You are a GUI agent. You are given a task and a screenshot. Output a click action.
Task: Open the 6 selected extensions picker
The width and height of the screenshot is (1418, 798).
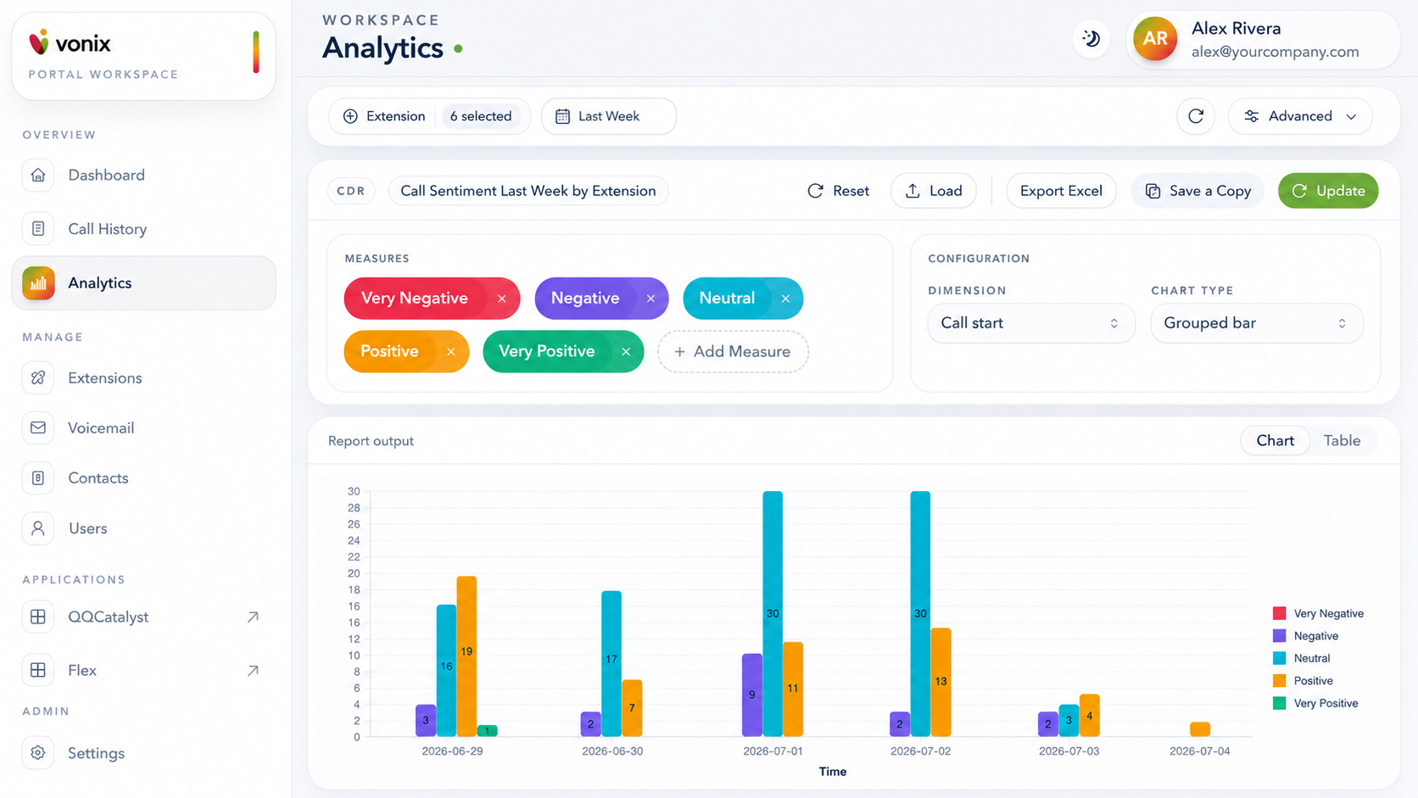pos(481,116)
